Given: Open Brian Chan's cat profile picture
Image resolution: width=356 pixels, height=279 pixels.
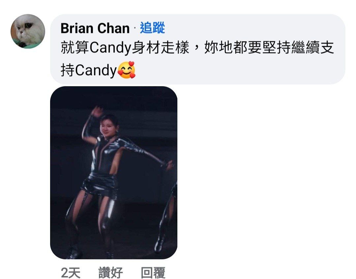Looking at the screenshot, I should (x=28, y=31).
